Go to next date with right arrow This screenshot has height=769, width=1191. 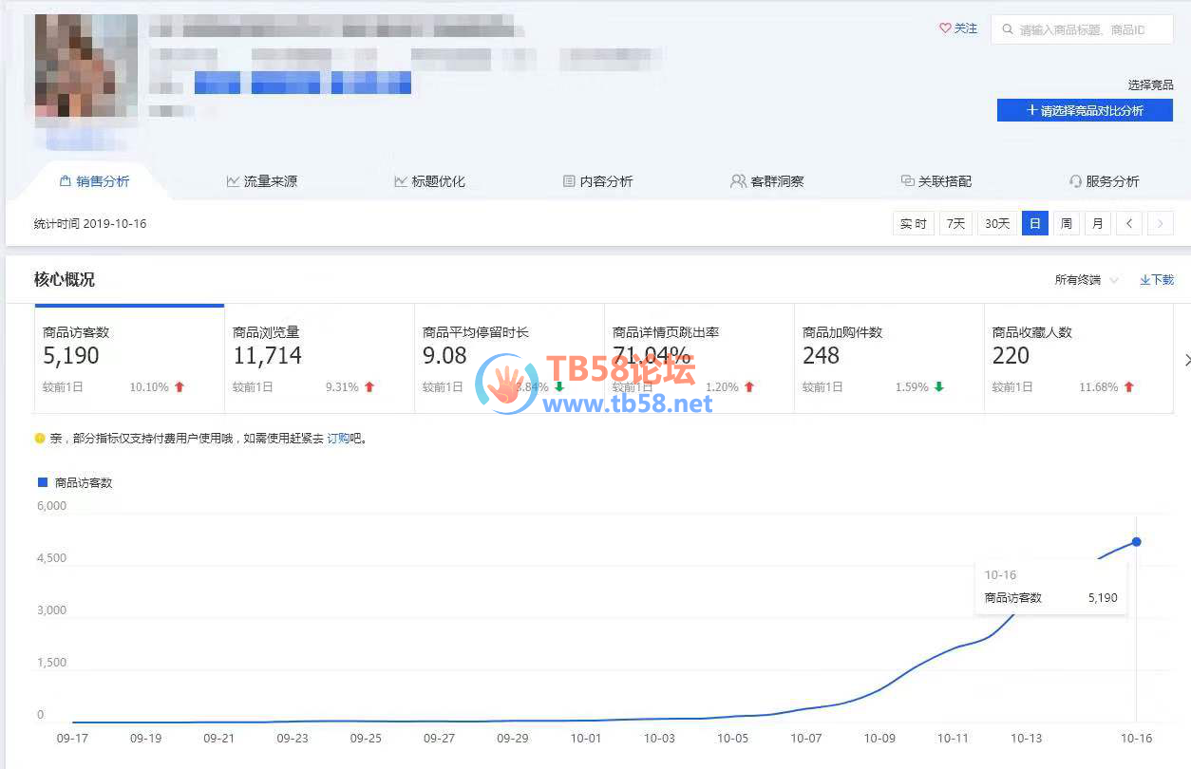(x=1160, y=224)
